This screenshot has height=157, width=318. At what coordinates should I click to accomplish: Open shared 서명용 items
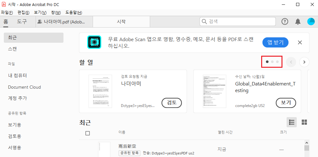pos(14,148)
